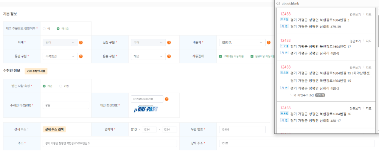Click 기본 수령인 사용 button
The width and height of the screenshot is (379, 154).
(36, 71)
